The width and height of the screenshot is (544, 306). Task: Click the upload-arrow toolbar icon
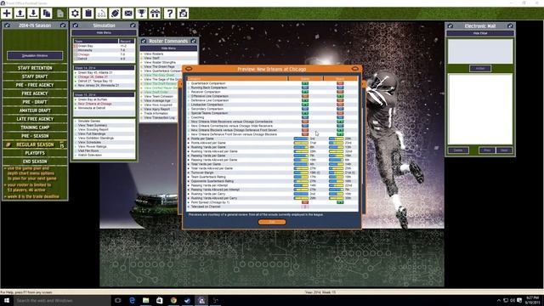coord(20,14)
